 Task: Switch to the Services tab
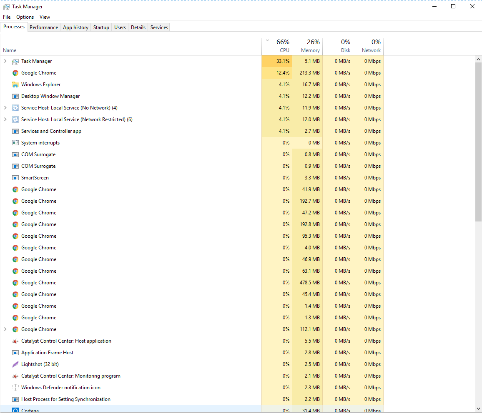(x=159, y=27)
